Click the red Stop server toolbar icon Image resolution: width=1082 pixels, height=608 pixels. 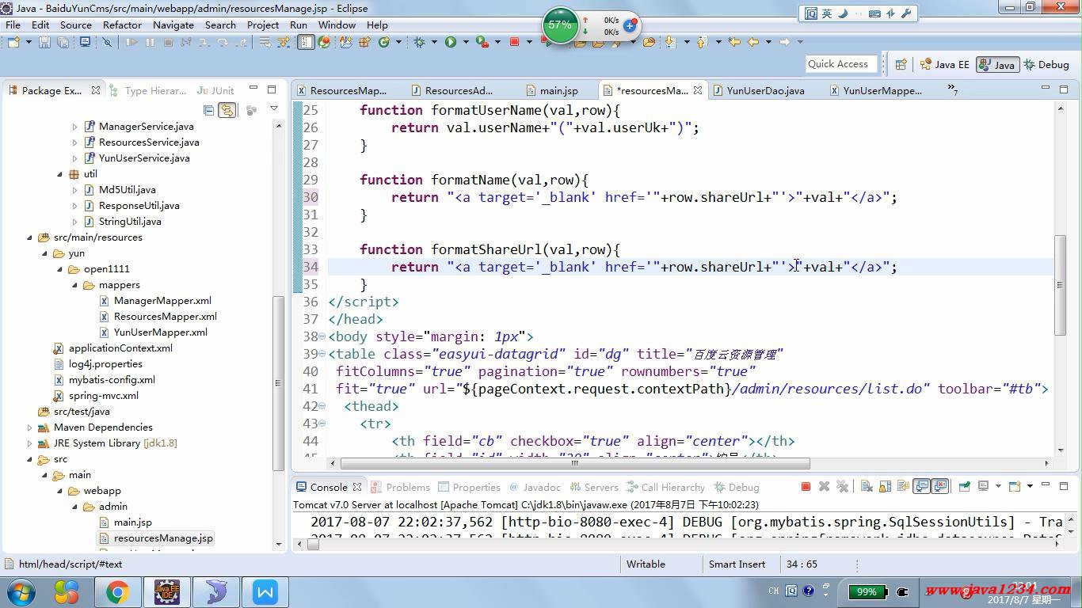pos(514,42)
